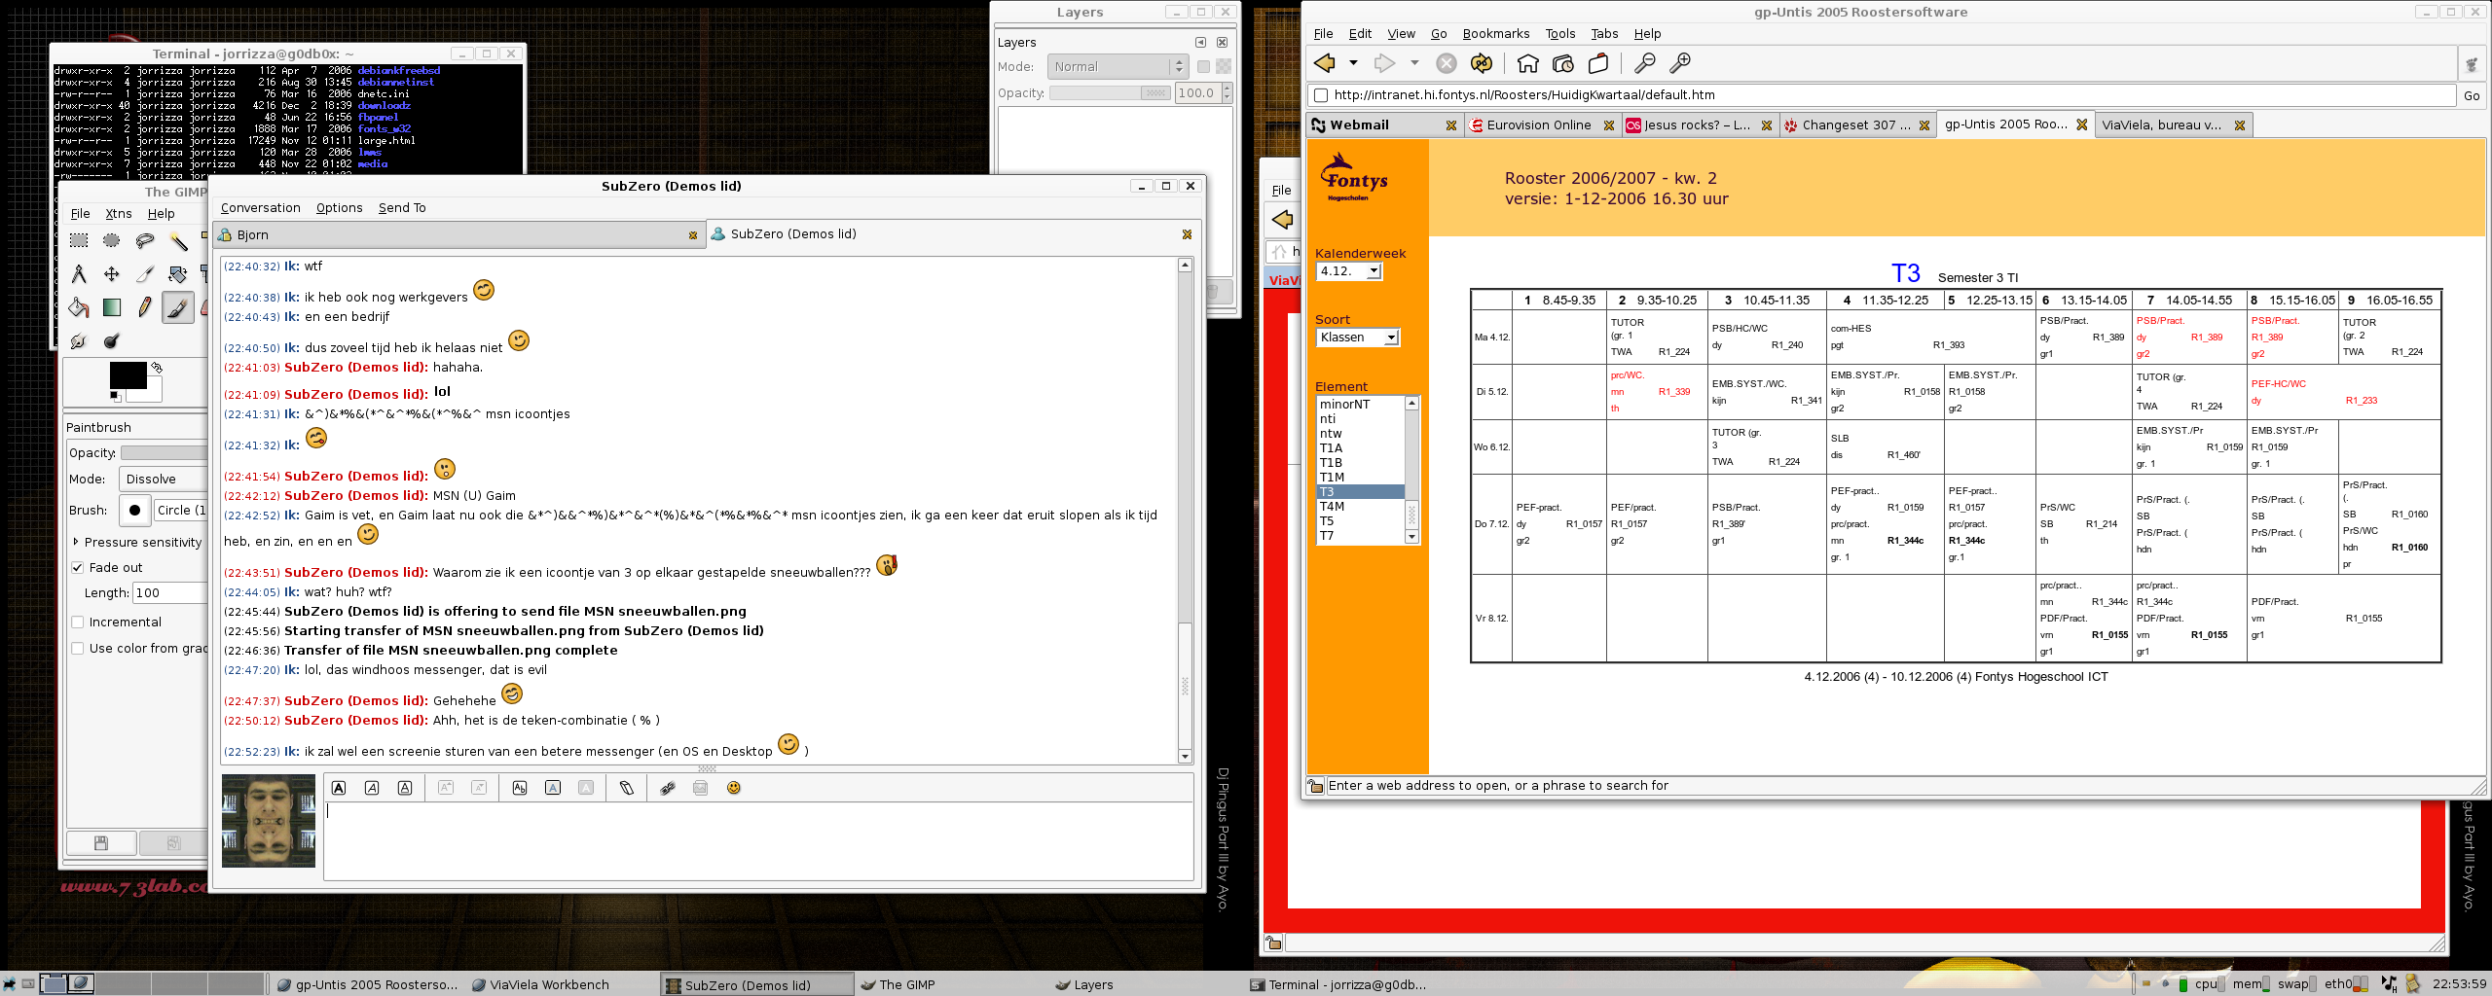Expand Pressure sensitivity options
The height and width of the screenshot is (996, 2492).
(76, 542)
